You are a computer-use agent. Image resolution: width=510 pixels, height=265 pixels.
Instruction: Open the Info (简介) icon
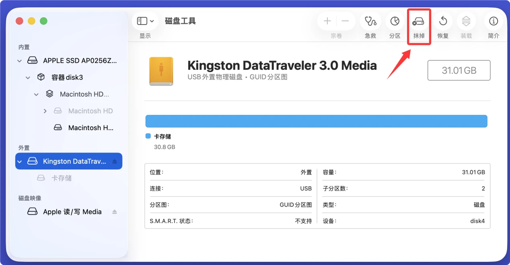494,21
